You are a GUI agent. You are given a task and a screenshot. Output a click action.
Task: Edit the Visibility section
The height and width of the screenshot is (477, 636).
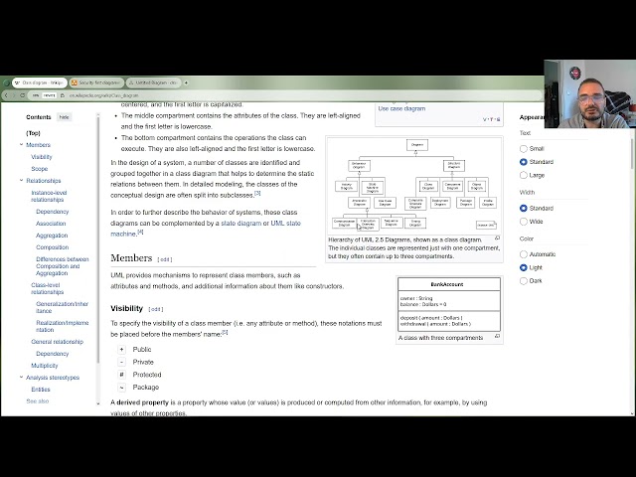tap(156, 309)
